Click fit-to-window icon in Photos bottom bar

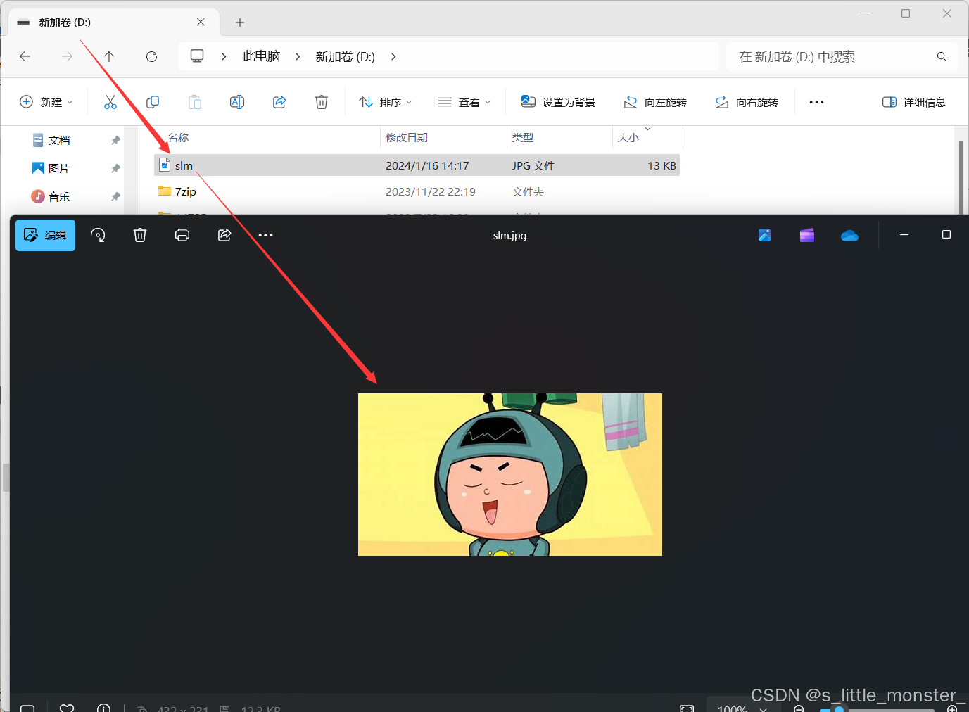(687, 708)
